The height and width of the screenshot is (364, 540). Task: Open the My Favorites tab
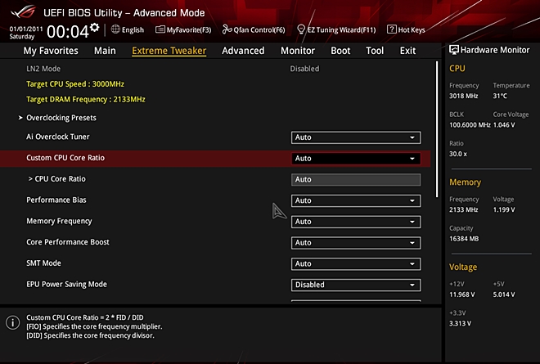click(51, 51)
